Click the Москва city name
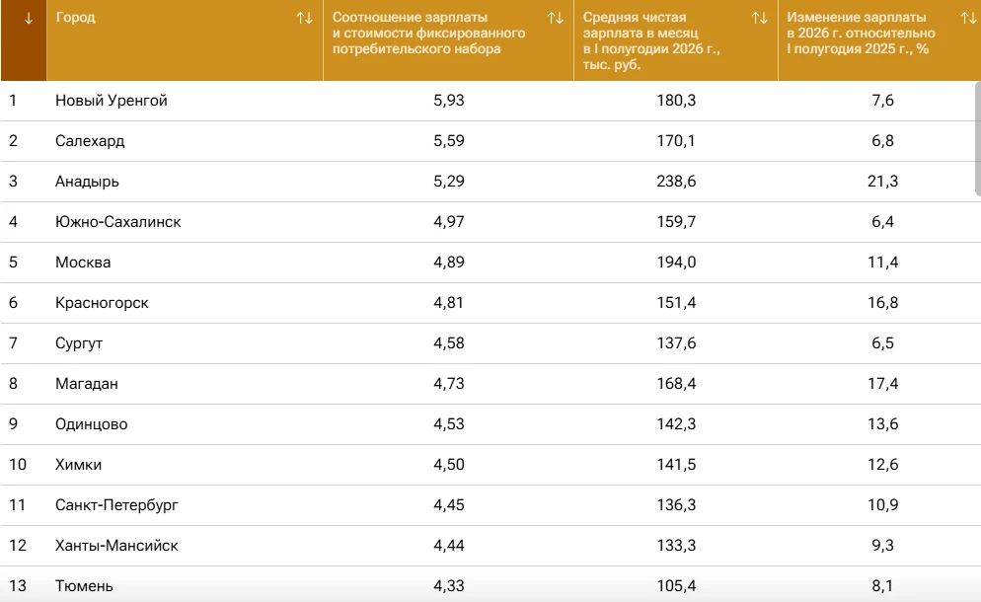 [x=83, y=263]
